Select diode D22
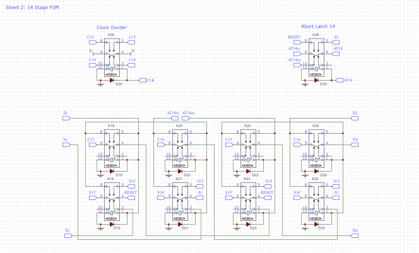 [x=248, y=171]
